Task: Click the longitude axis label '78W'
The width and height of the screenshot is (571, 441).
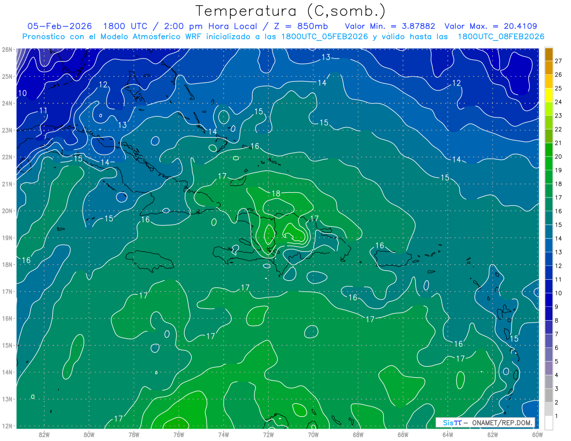Action: [134, 434]
